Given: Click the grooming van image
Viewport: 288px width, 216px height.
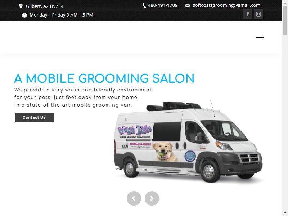Looking at the screenshot, I should pos(188,141).
